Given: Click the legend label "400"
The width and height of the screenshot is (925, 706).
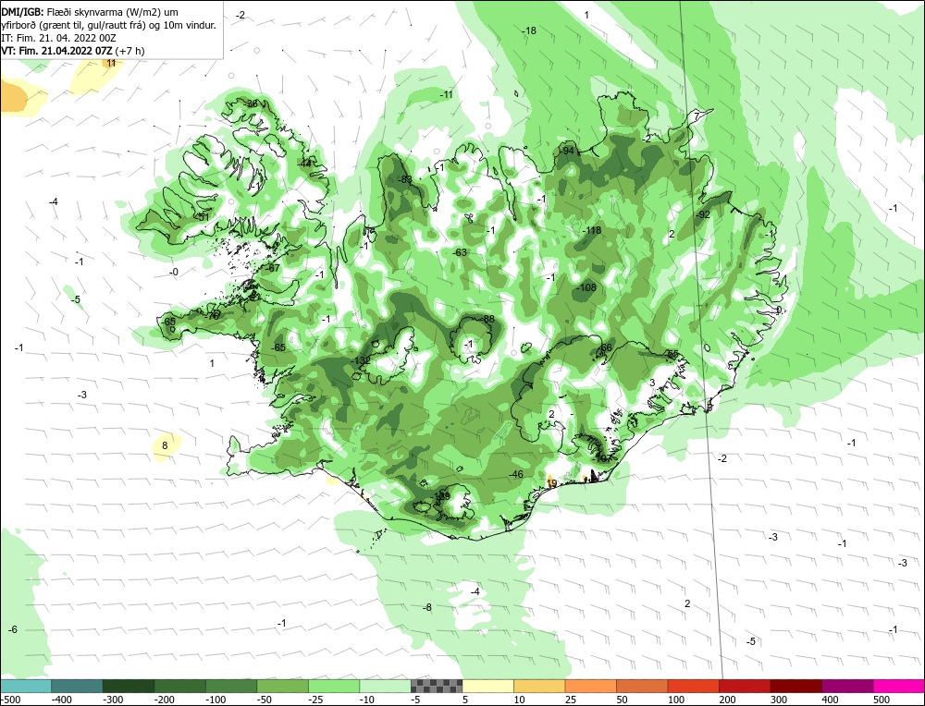Looking at the screenshot, I should (830, 700).
